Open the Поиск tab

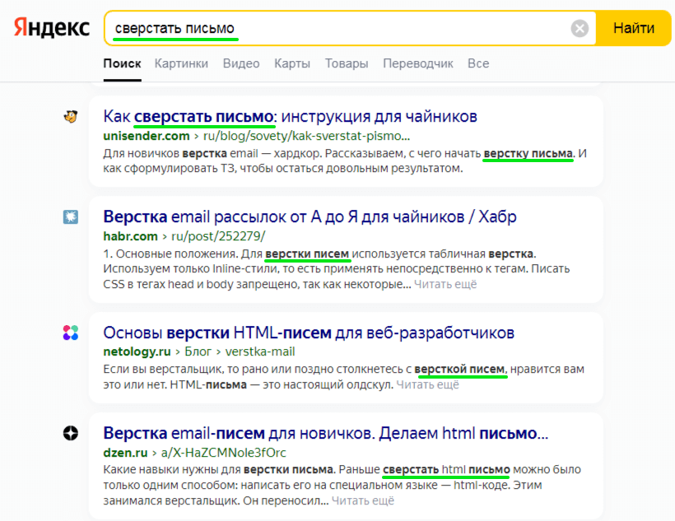(x=123, y=63)
